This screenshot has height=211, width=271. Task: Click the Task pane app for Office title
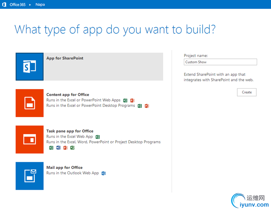point(70,131)
